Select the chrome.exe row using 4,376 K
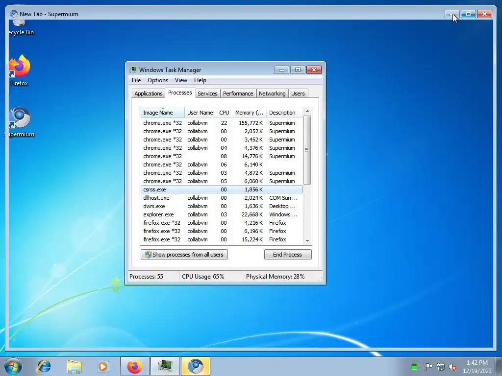The height and width of the screenshot is (376, 502). [x=222, y=148]
